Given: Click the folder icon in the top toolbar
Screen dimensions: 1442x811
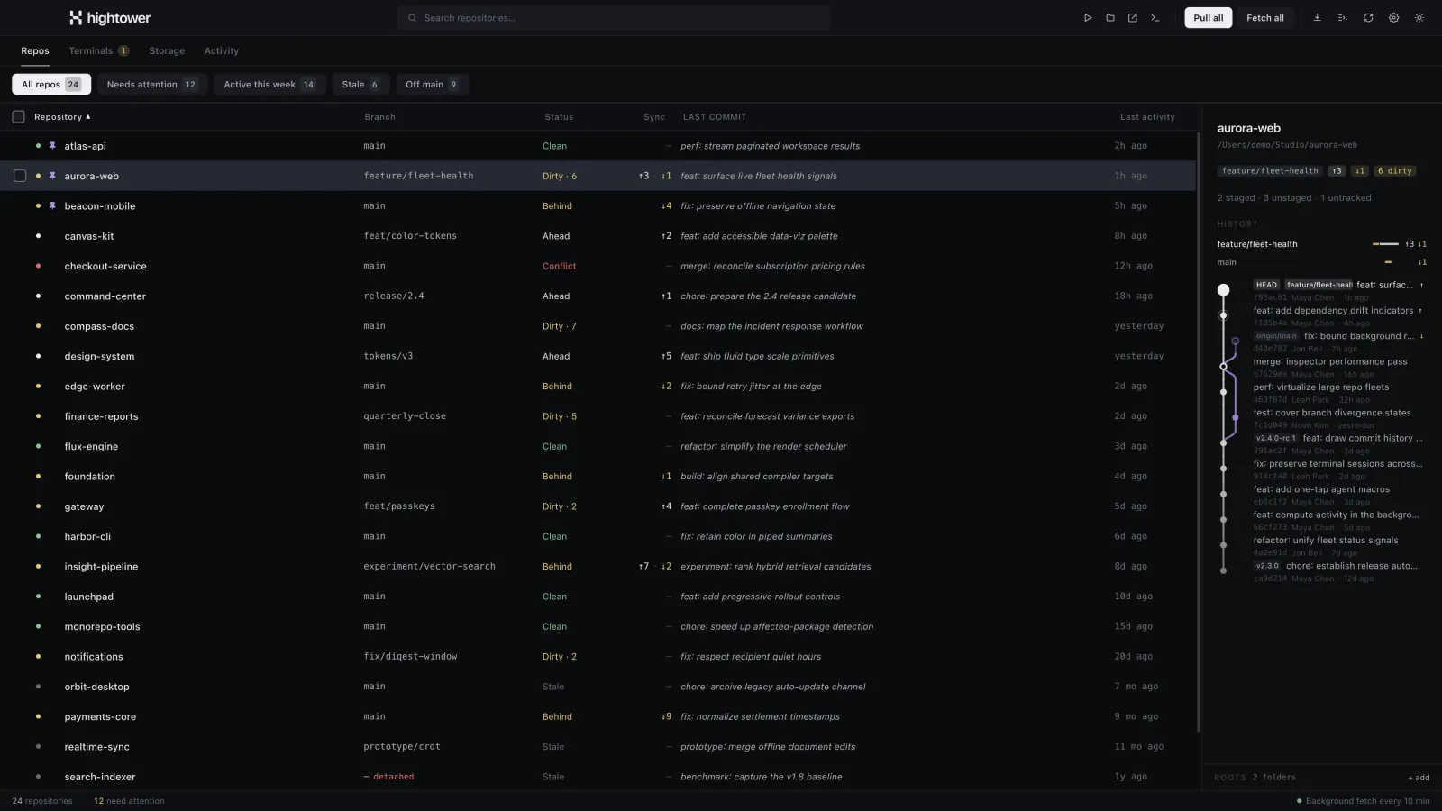Looking at the screenshot, I should pos(1110,18).
